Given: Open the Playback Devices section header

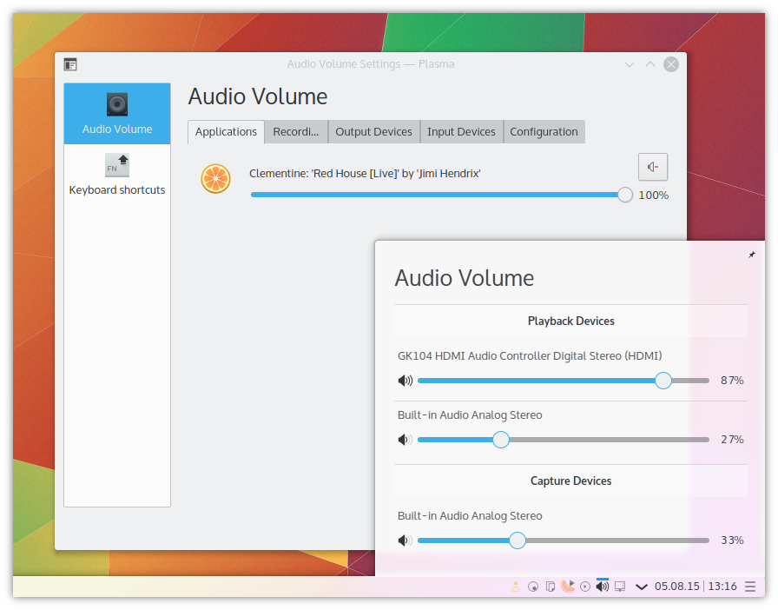Looking at the screenshot, I should coord(570,321).
